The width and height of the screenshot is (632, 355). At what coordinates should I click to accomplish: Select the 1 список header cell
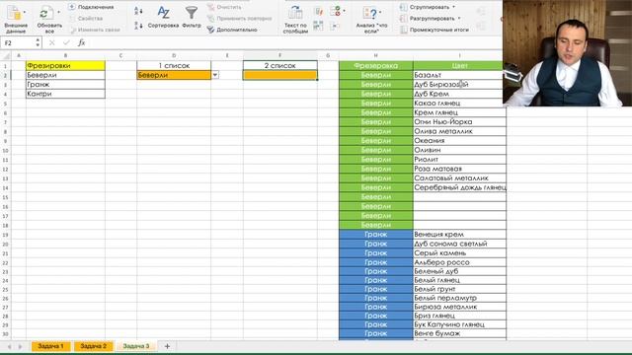174,65
